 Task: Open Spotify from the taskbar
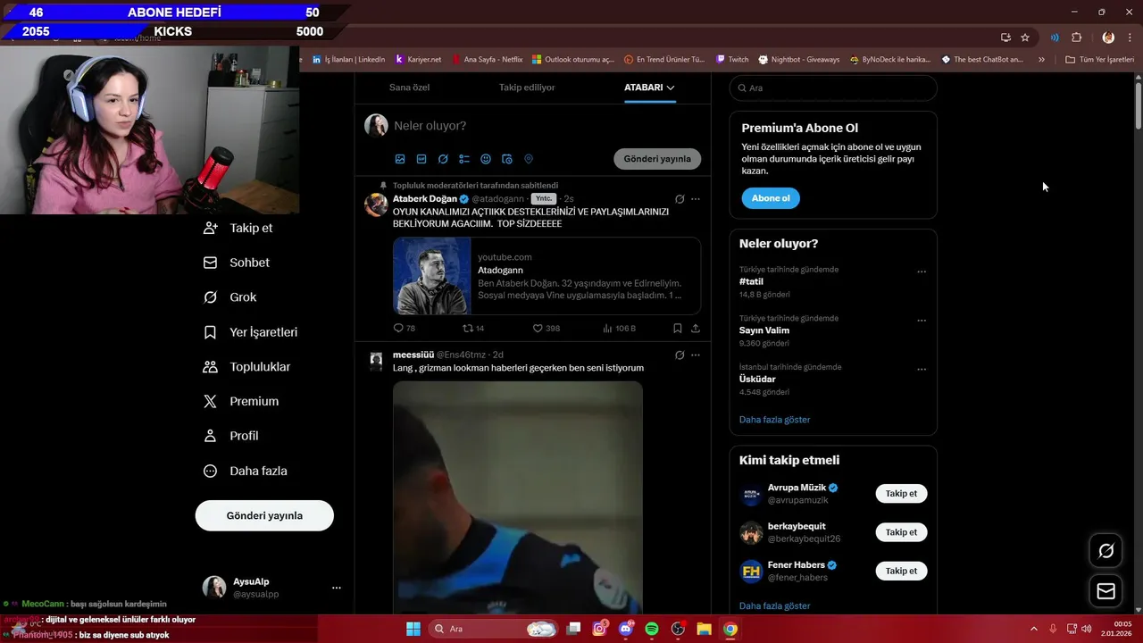pos(652,629)
